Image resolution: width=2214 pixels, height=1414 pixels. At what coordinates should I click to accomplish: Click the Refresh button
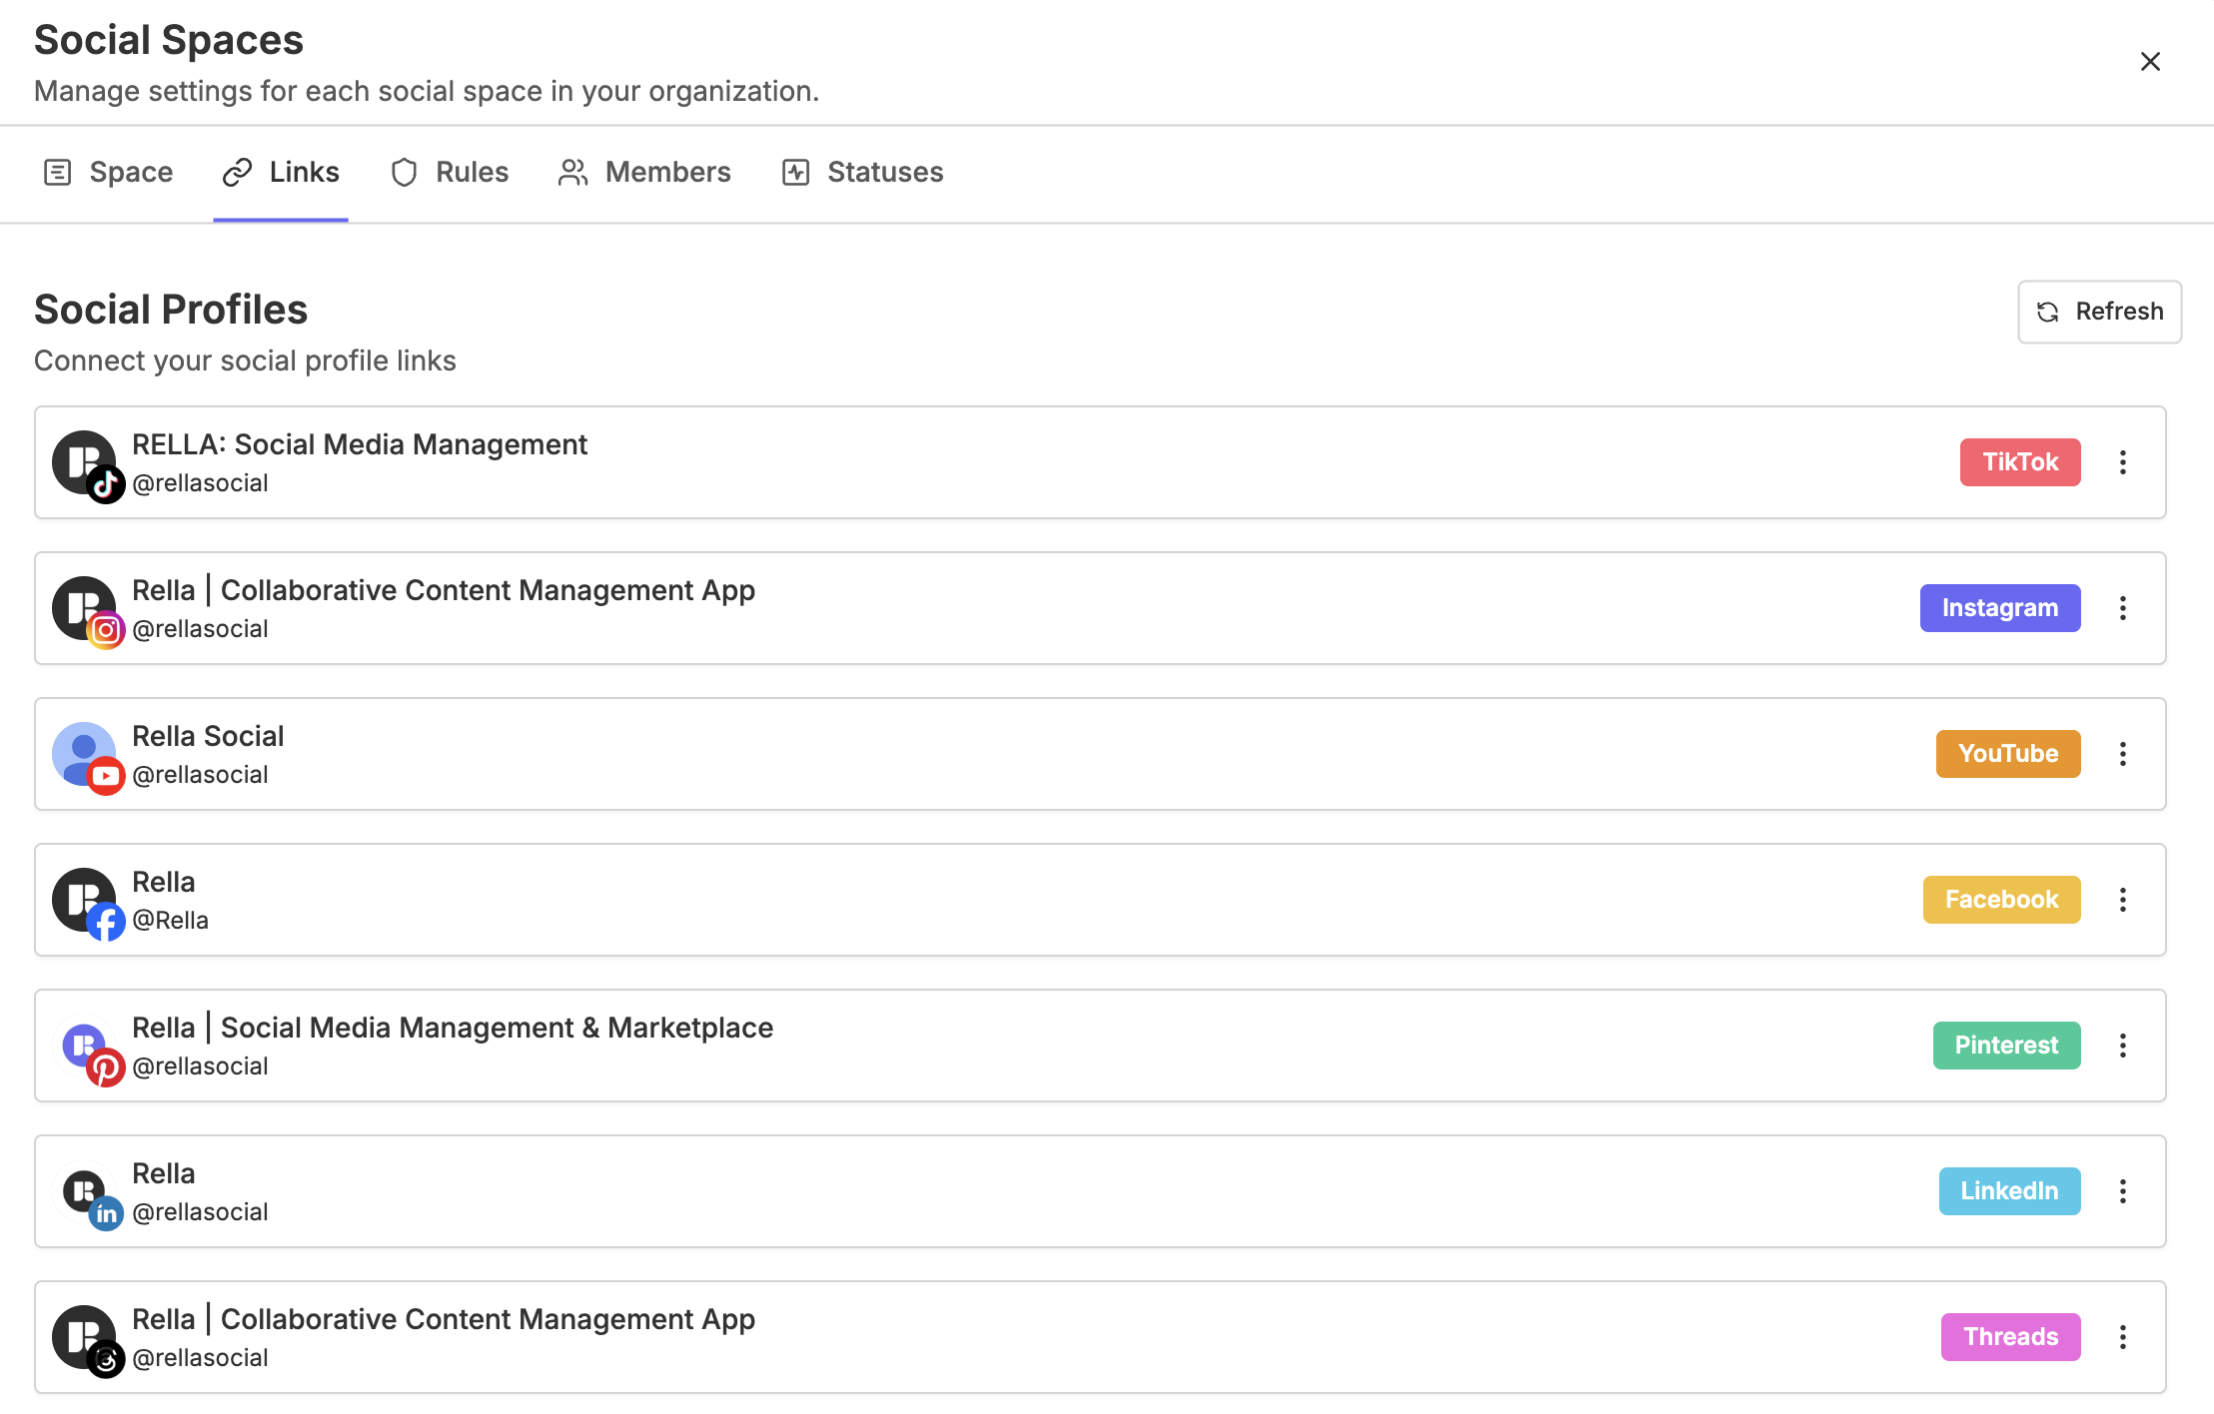pyautogui.click(x=2099, y=312)
